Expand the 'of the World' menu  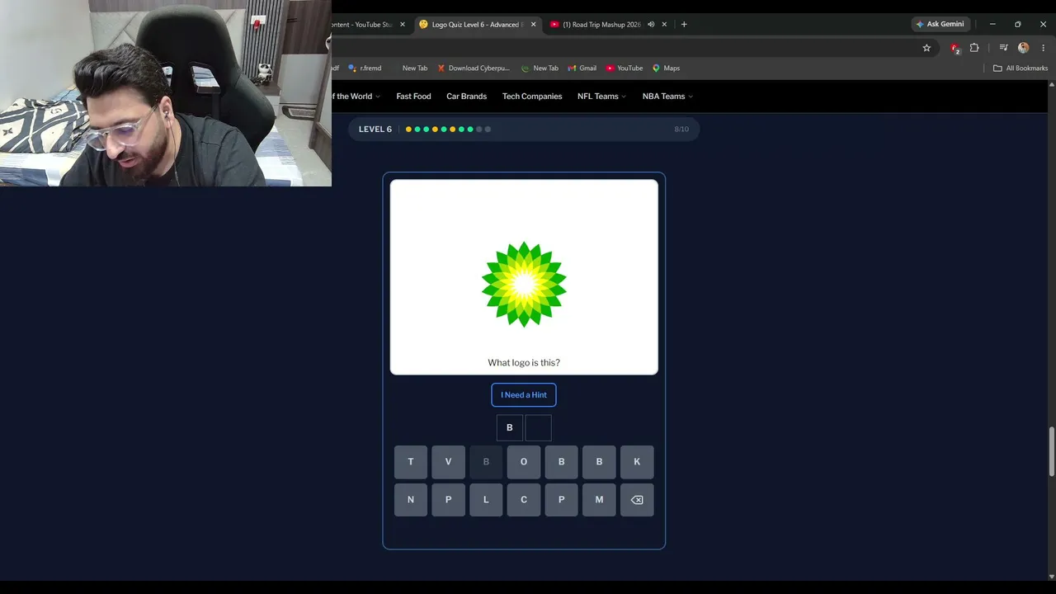point(356,97)
